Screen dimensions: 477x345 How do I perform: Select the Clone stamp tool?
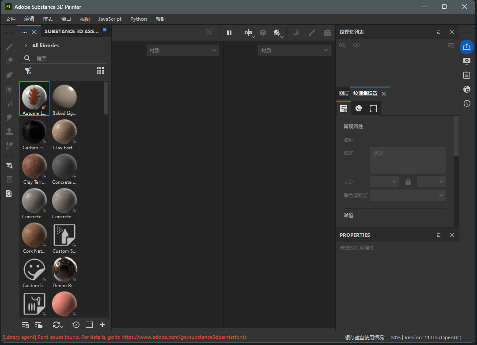[9, 132]
